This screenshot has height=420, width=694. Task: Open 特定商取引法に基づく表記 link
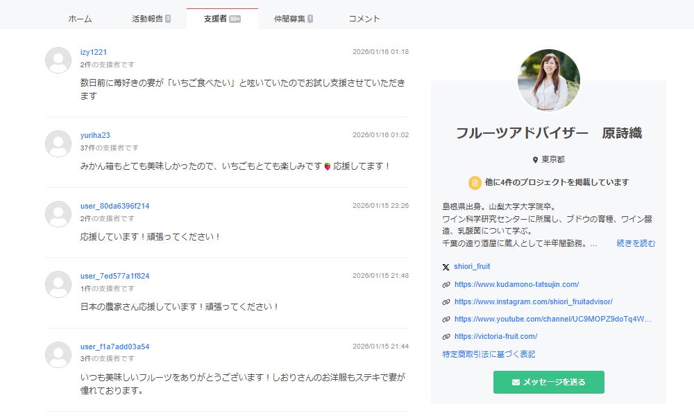[x=489, y=354]
